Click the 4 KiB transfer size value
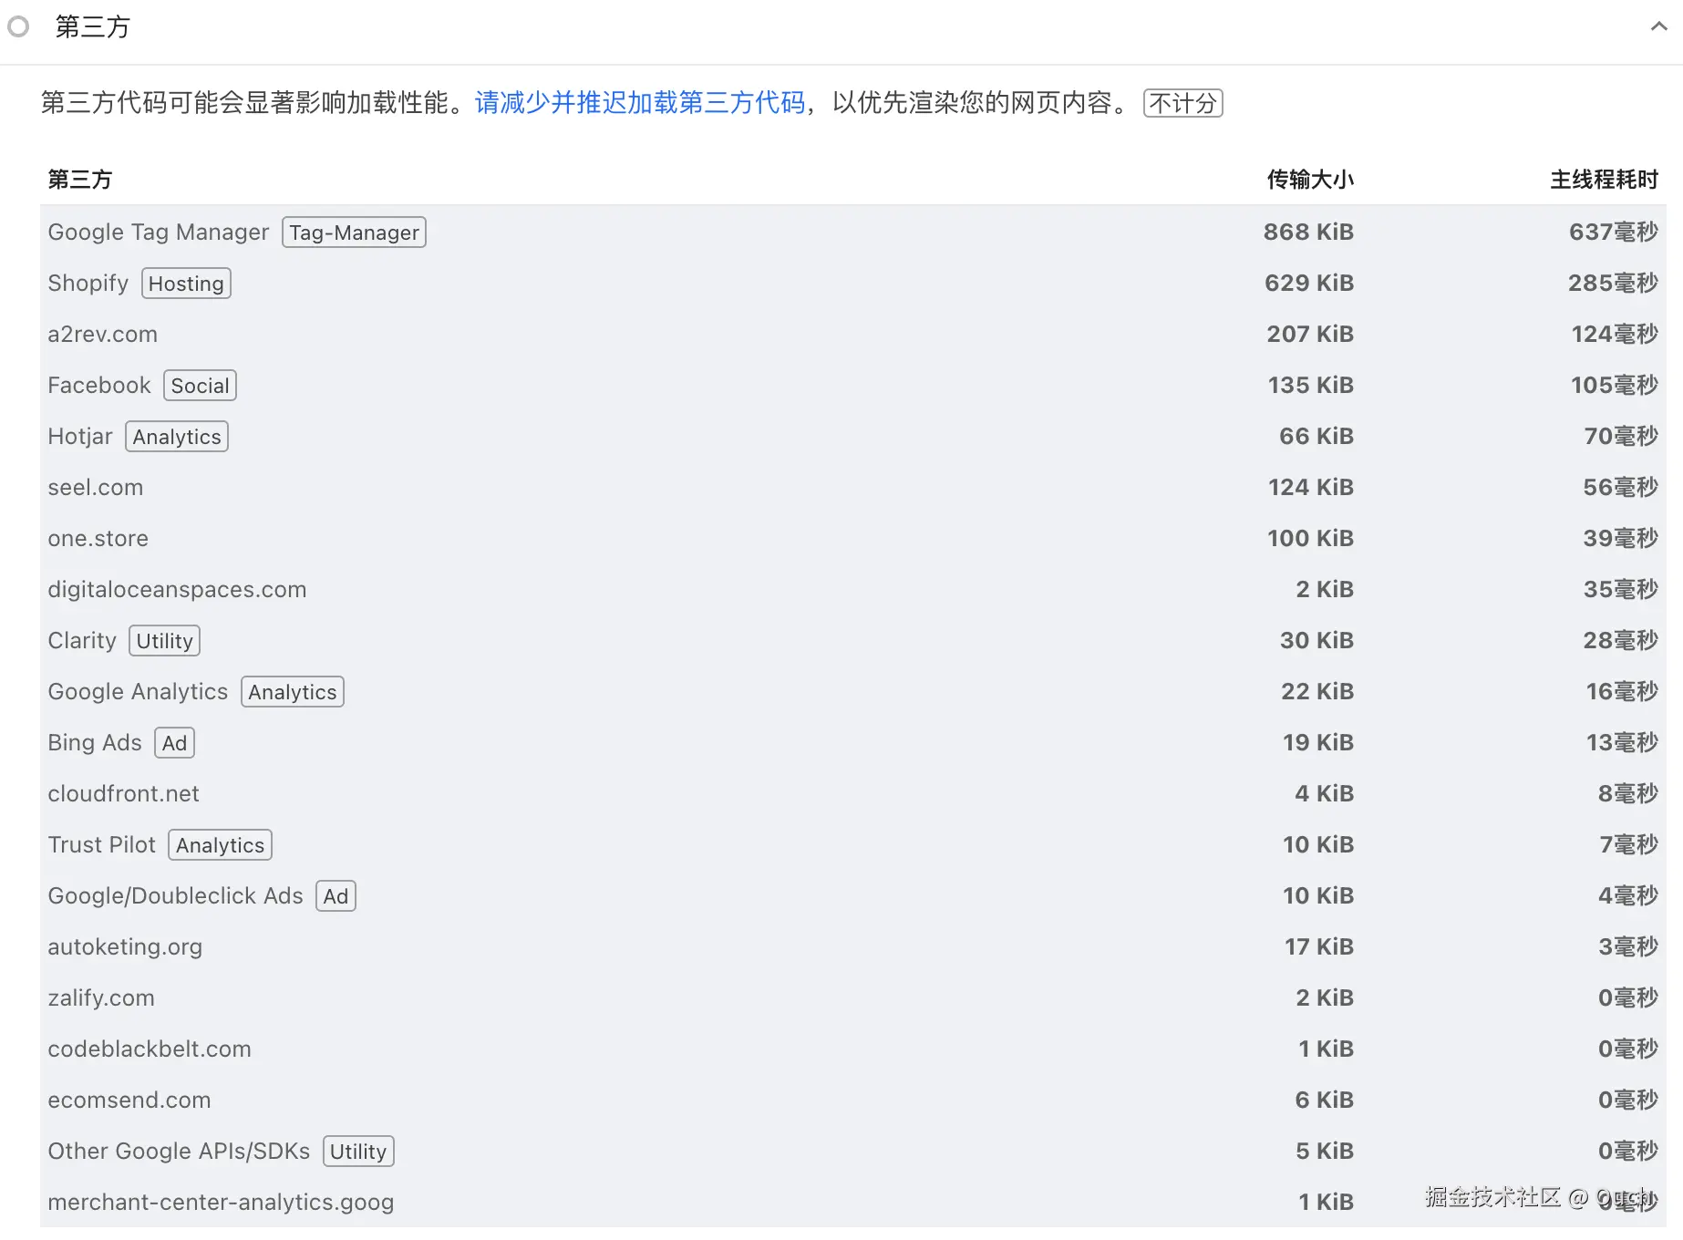 coord(1325,794)
